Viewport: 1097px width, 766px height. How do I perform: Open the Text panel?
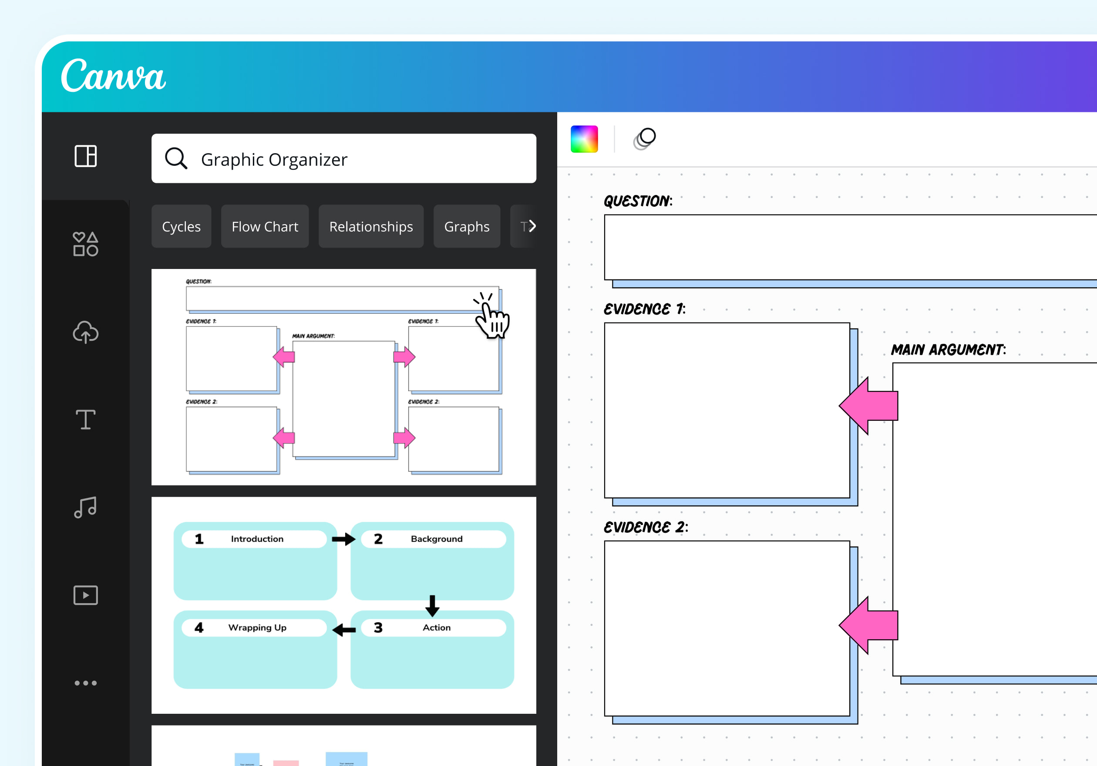pos(85,420)
